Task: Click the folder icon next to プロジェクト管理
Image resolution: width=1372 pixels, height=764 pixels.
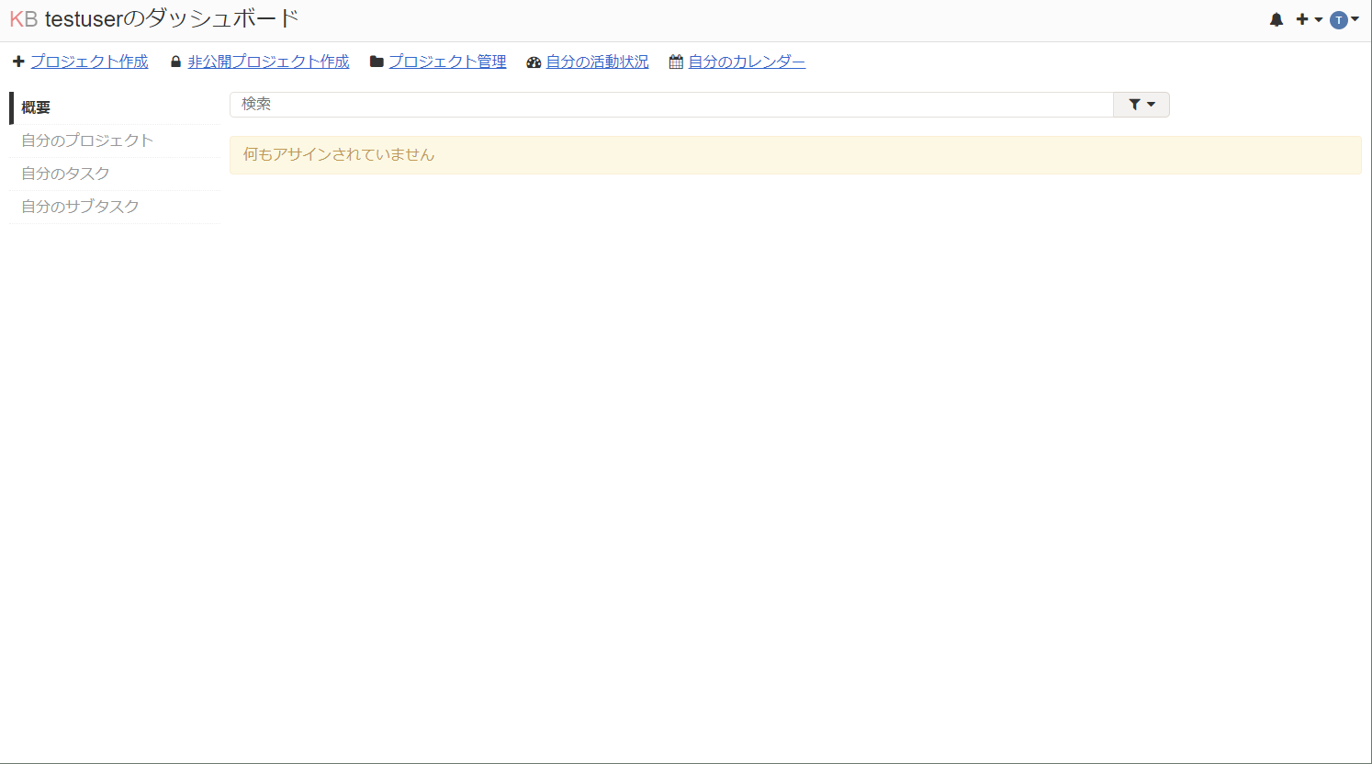Action: 375,61
